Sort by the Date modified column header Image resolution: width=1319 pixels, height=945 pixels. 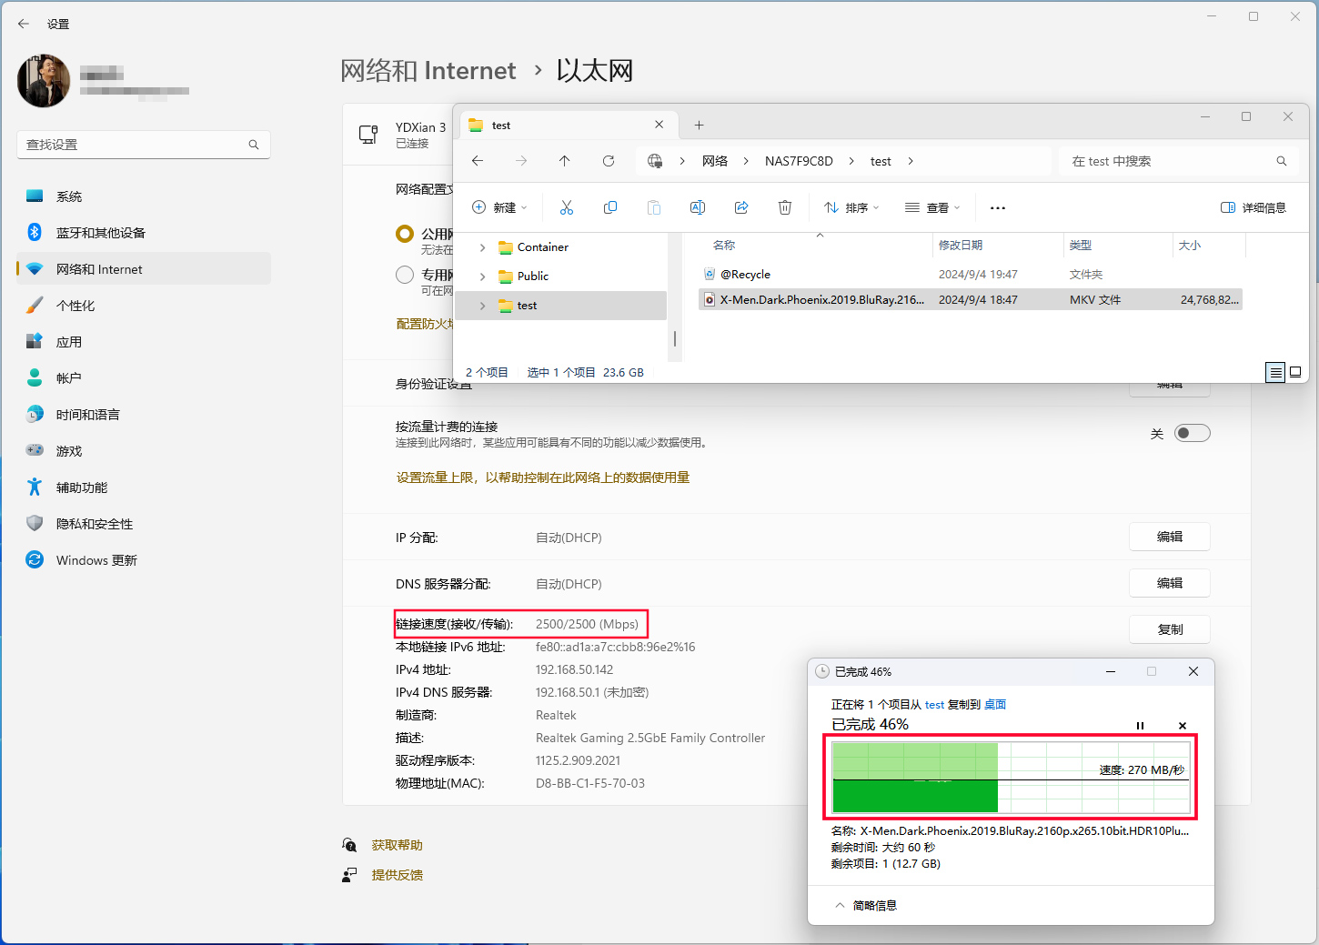pos(998,246)
